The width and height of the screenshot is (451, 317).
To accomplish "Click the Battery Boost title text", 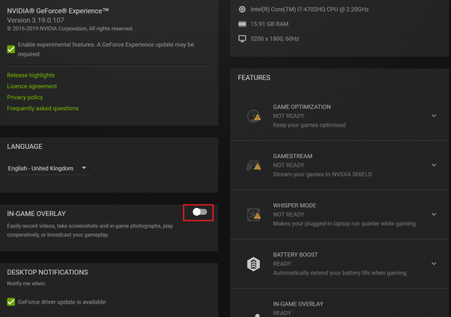I will 296,254.
